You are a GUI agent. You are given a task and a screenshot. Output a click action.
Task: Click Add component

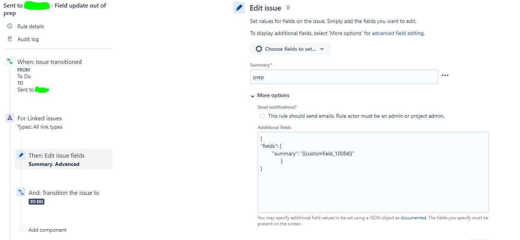[47, 230]
